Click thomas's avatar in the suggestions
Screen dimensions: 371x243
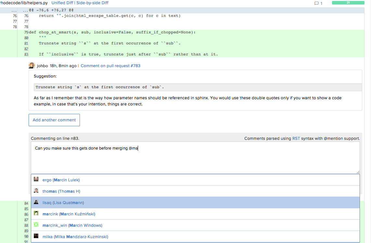pos(36,191)
